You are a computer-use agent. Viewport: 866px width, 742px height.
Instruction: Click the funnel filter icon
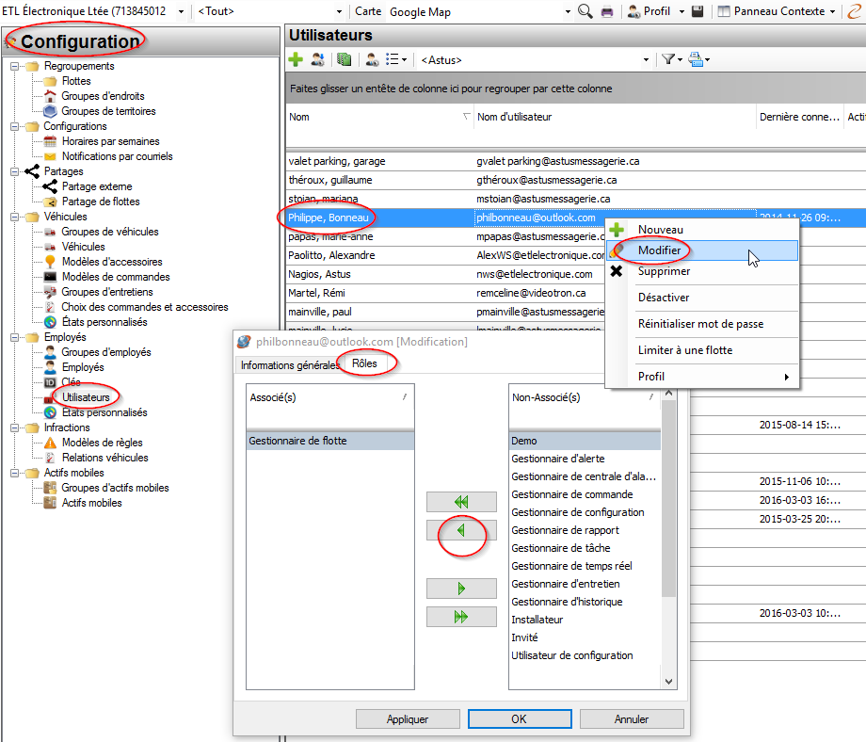coord(667,59)
